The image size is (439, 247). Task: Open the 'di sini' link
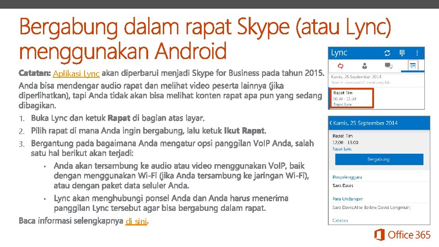pyautogui.click(x=136, y=221)
